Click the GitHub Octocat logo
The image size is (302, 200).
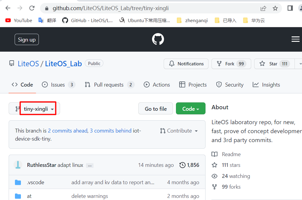[158, 39]
